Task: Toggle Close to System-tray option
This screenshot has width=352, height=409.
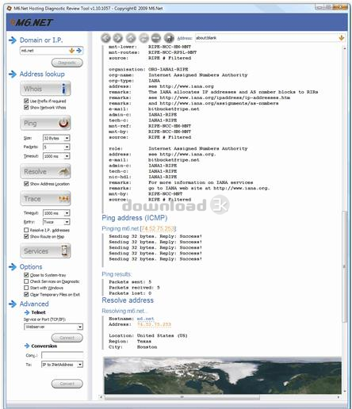Action: (26, 275)
